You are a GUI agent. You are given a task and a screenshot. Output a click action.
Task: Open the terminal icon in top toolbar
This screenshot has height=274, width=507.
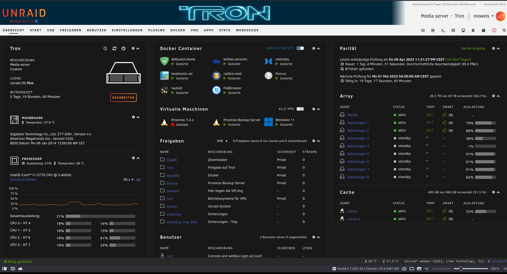click(x=443, y=30)
